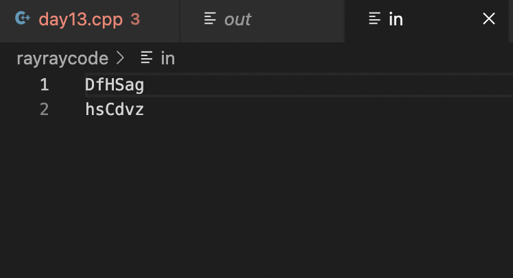Open the in breadcrumb item
The image size is (513, 278).
168,58
